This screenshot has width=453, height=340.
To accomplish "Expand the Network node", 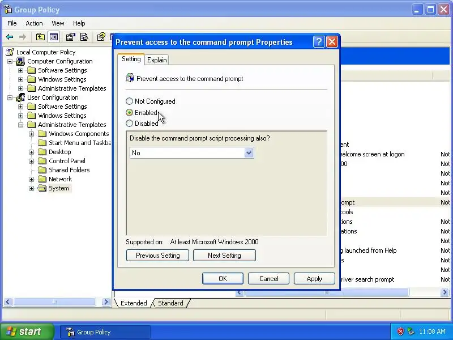I will pyautogui.click(x=32, y=179).
